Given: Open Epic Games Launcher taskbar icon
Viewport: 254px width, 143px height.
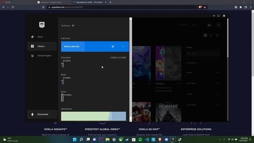Looking at the screenshot, I should (173, 139).
